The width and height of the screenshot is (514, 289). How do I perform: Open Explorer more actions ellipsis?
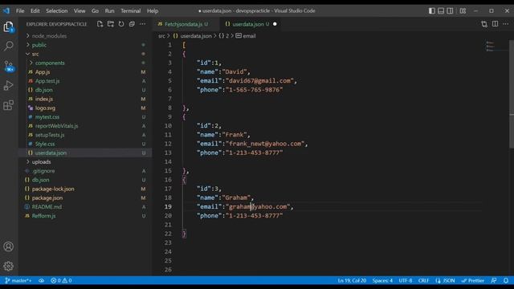(143, 24)
